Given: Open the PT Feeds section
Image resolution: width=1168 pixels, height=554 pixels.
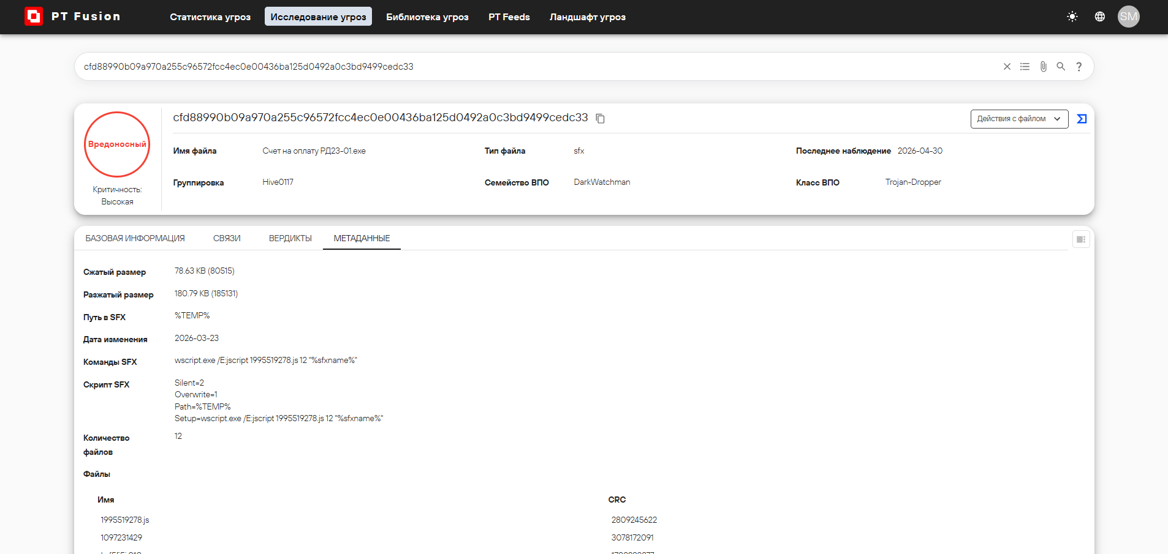Looking at the screenshot, I should 509,17.
